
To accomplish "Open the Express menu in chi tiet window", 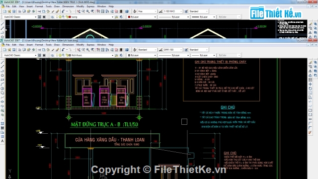I will [90, 45].
